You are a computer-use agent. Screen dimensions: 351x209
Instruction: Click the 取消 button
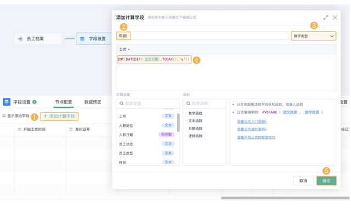[303, 181]
